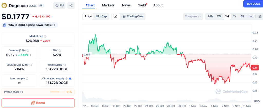Select the 1Y time range
This screenshot has height=108, width=263.
234,17
